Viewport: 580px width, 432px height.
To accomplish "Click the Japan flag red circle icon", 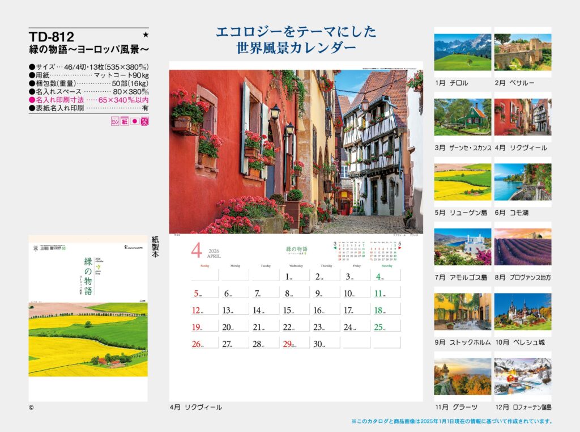I will 135,121.
